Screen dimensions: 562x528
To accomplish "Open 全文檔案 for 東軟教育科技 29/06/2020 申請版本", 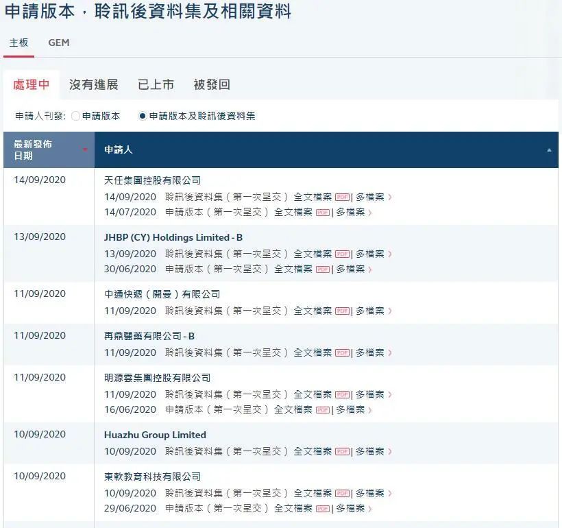I will [x=293, y=508].
